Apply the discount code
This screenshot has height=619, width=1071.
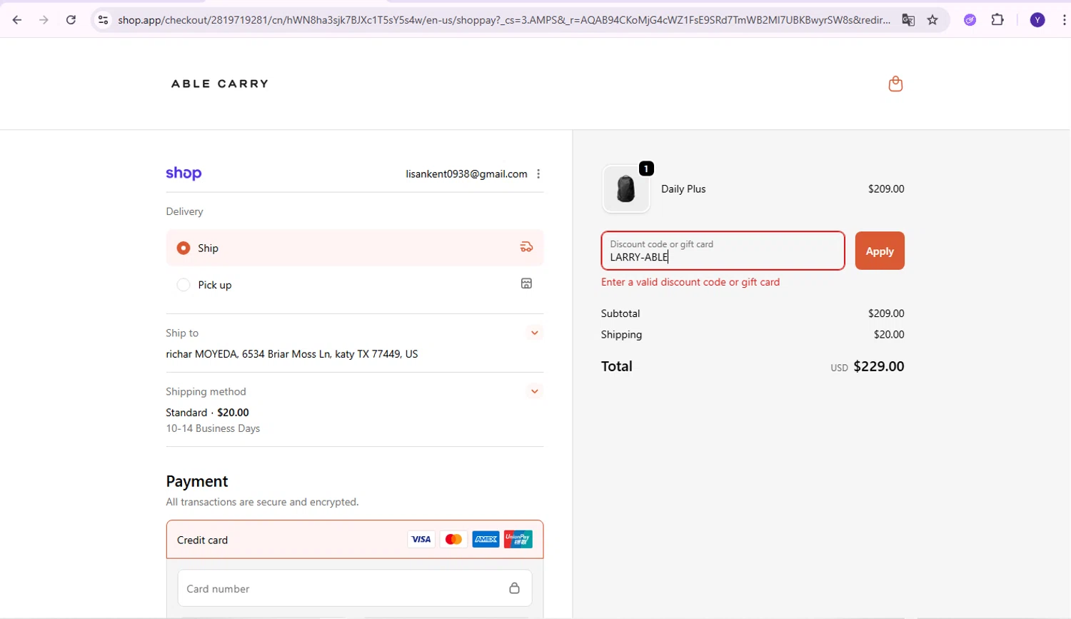880,251
